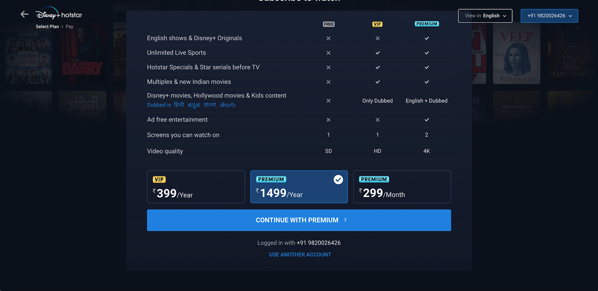Click the Premium checkmark for Multiplex movies
This screenshot has width=598, height=291.
pyautogui.click(x=427, y=82)
